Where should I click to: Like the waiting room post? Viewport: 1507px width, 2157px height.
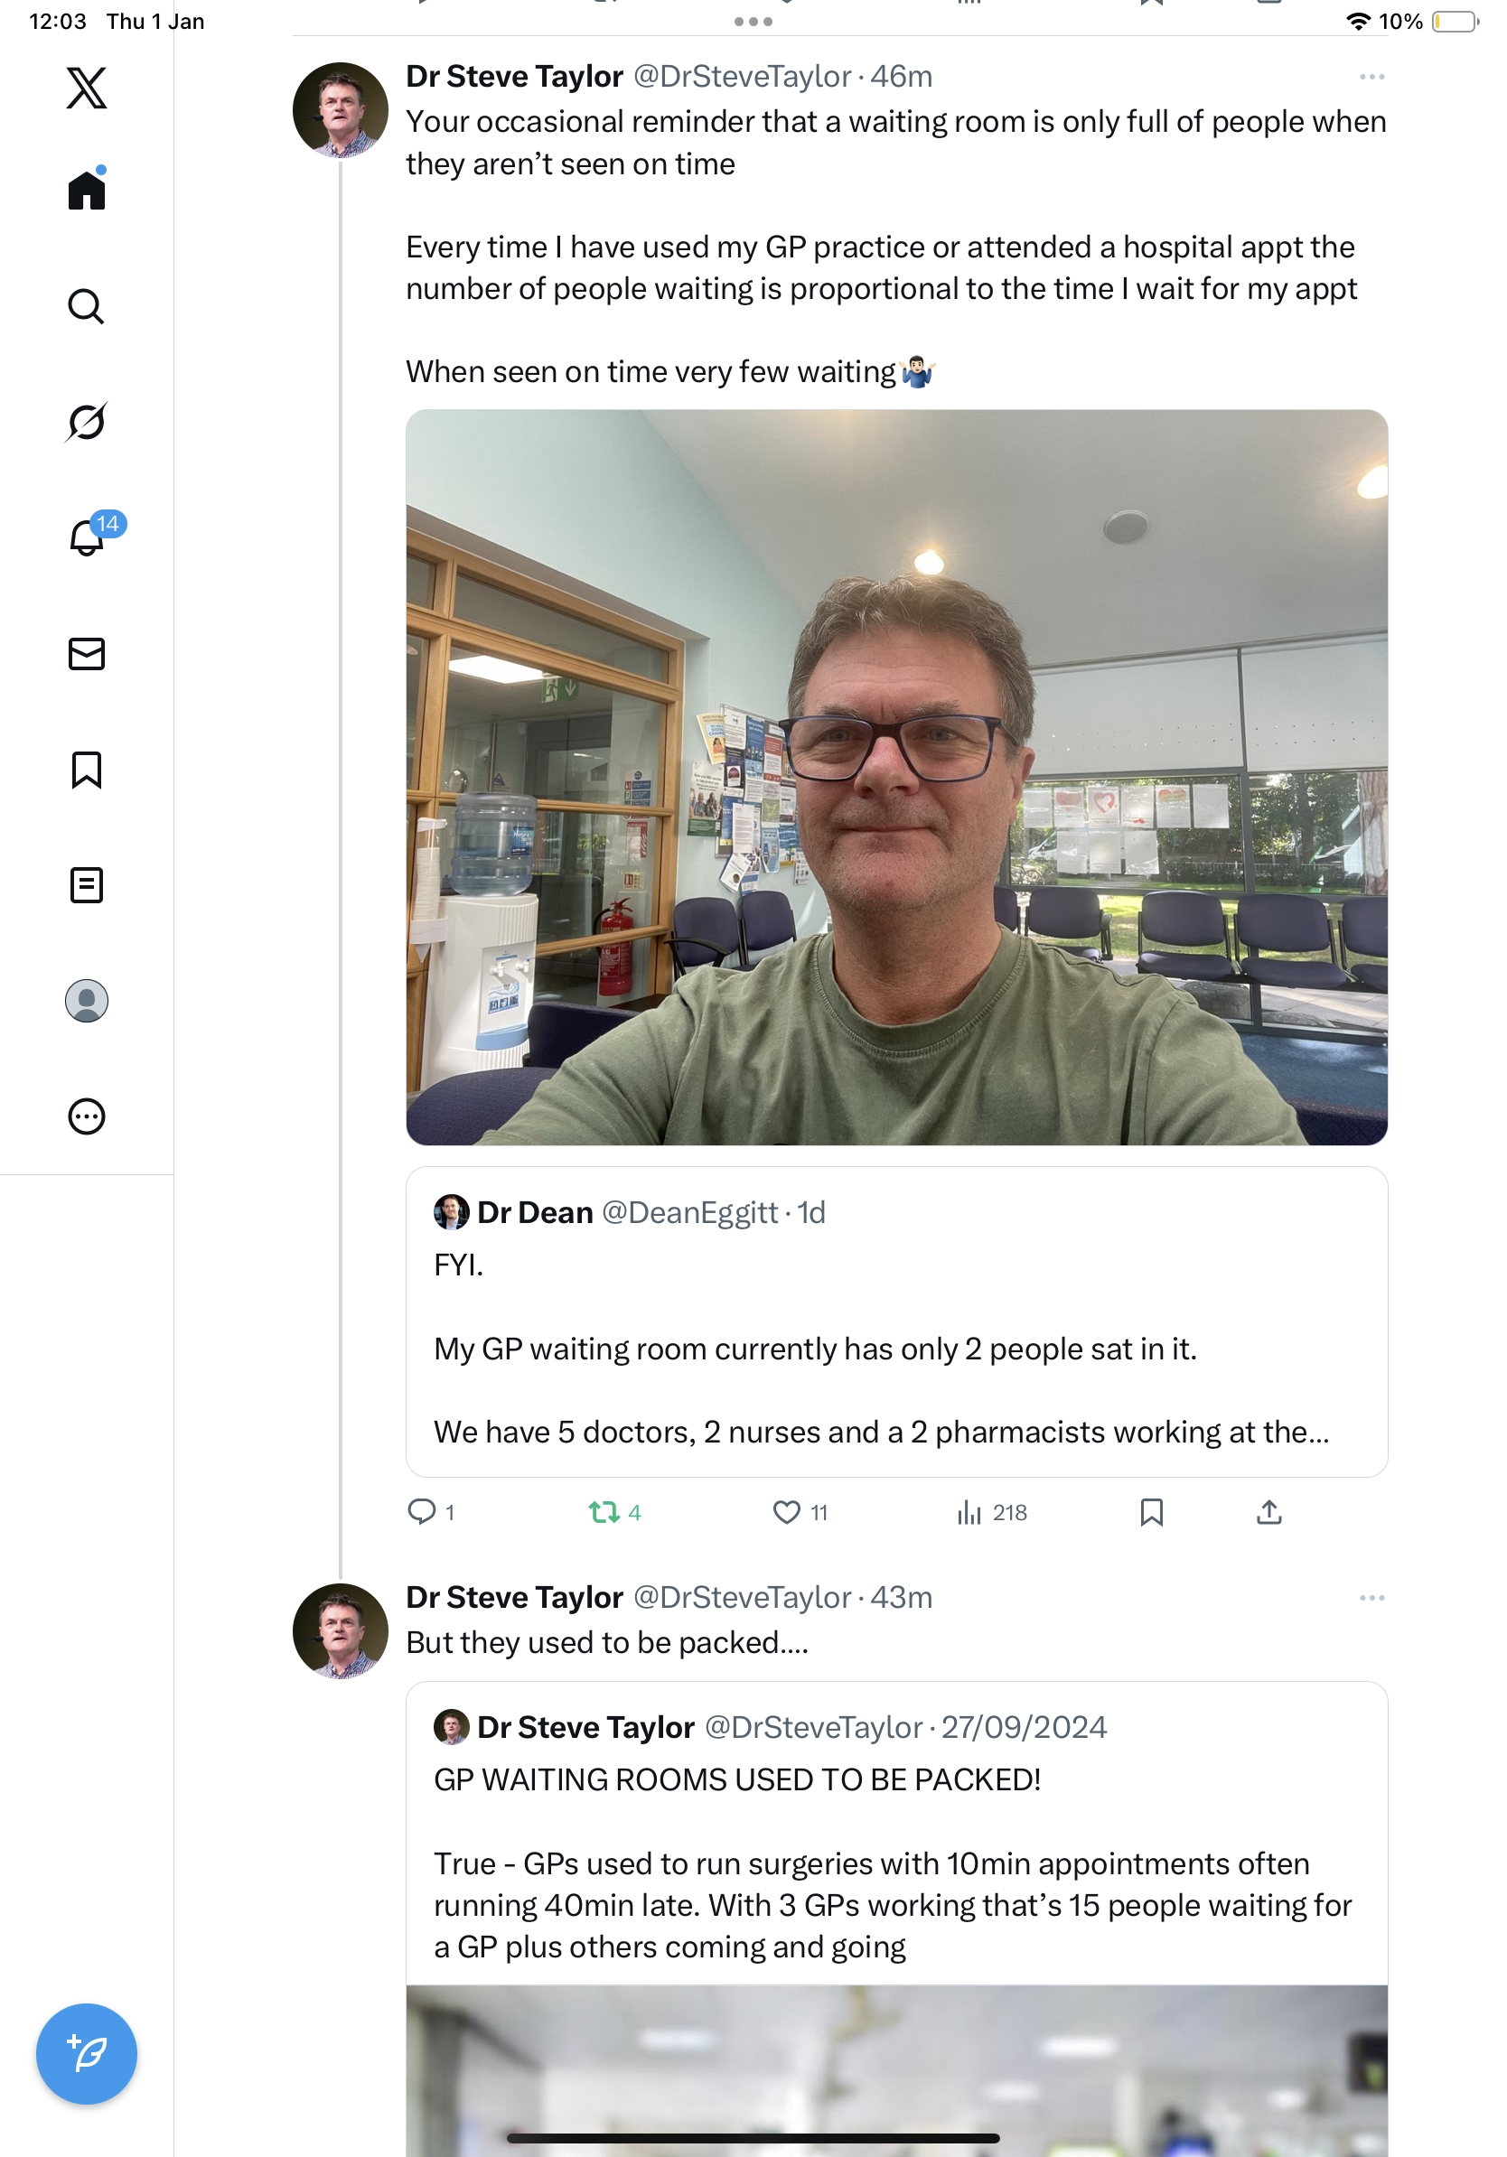click(x=786, y=1511)
